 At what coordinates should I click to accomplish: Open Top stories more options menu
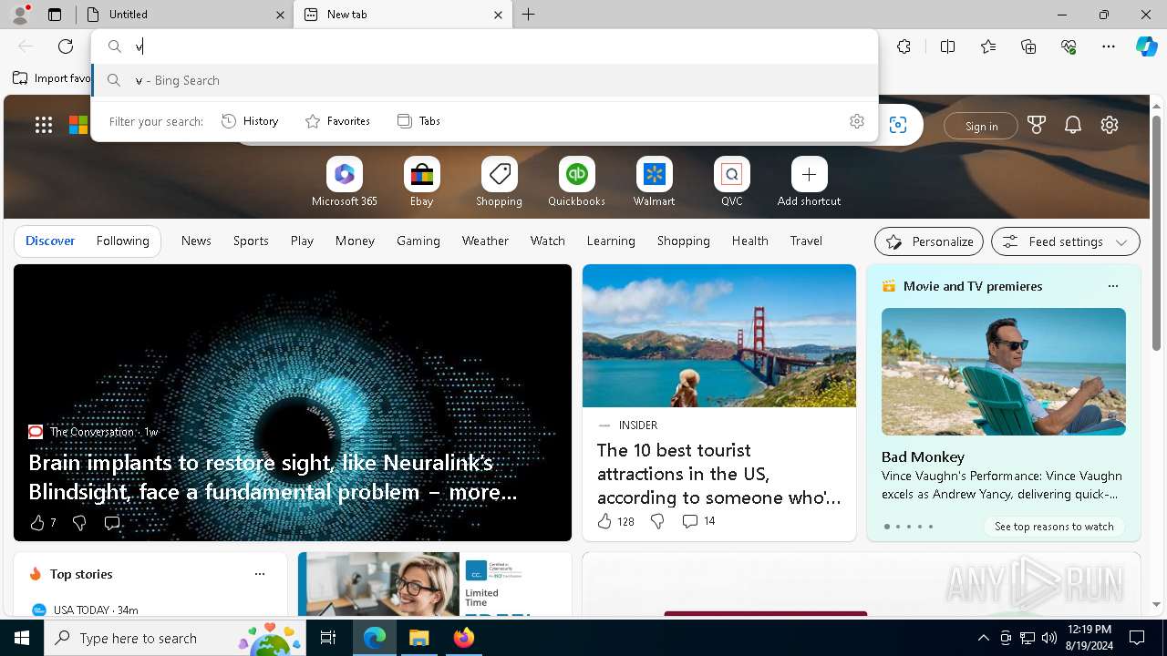coord(260,574)
